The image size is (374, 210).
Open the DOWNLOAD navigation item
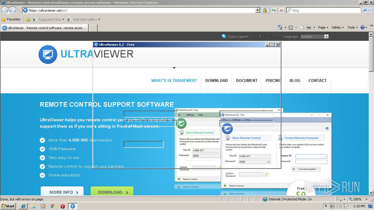(x=217, y=80)
